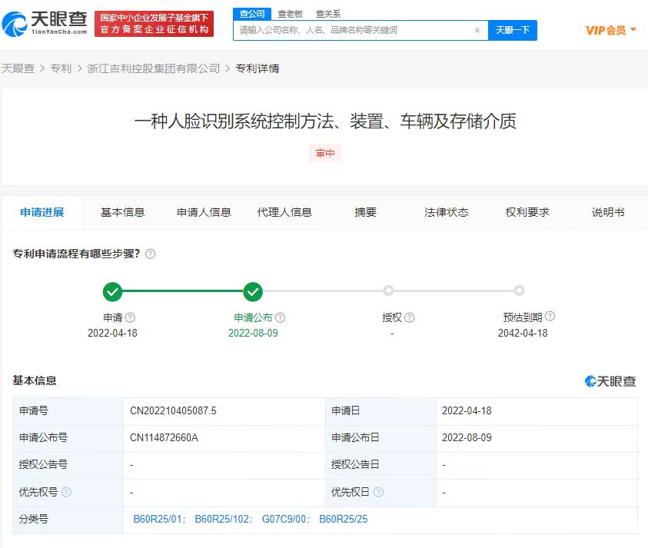648x548 pixels.
Task: Switch to the 申请进展 tab
Action: [x=42, y=212]
